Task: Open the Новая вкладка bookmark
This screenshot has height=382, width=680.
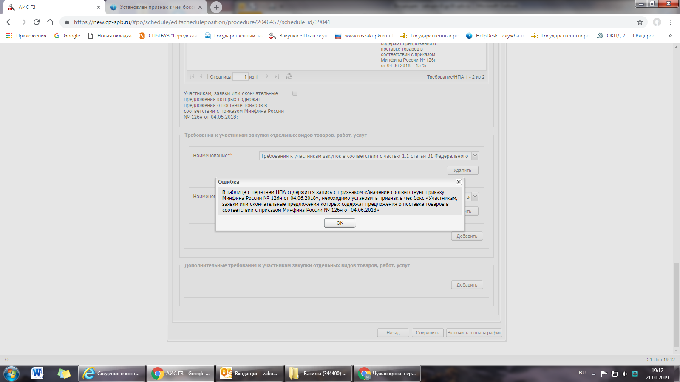Action: (x=110, y=36)
